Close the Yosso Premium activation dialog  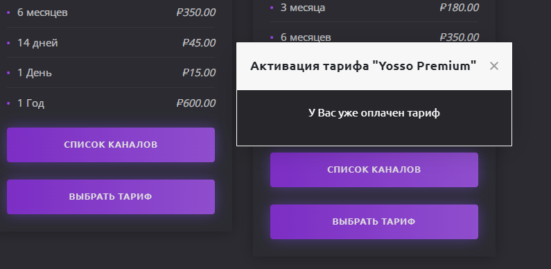[493, 66]
